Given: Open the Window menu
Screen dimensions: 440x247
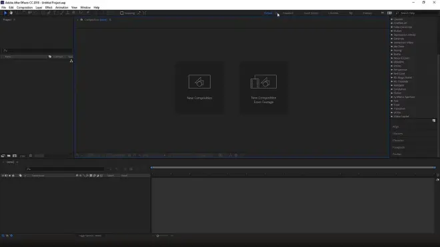Looking at the screenshot, I should click(x=85, y=7).
